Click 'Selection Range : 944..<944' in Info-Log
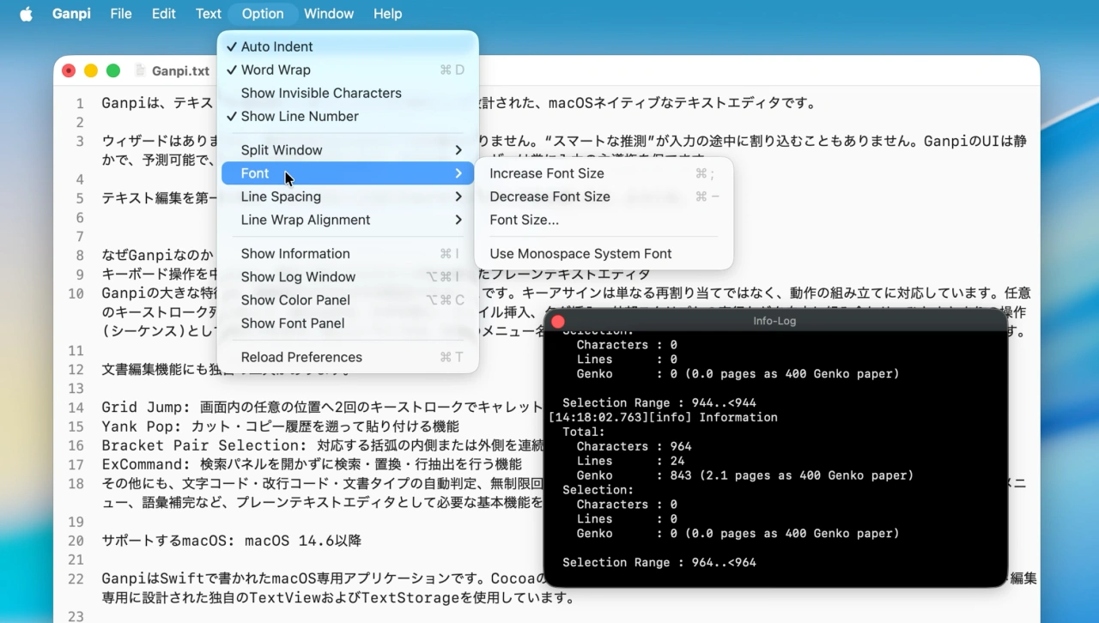This screenshot has height=623, width=1099. pyautogui.click(x=659, y=402)
